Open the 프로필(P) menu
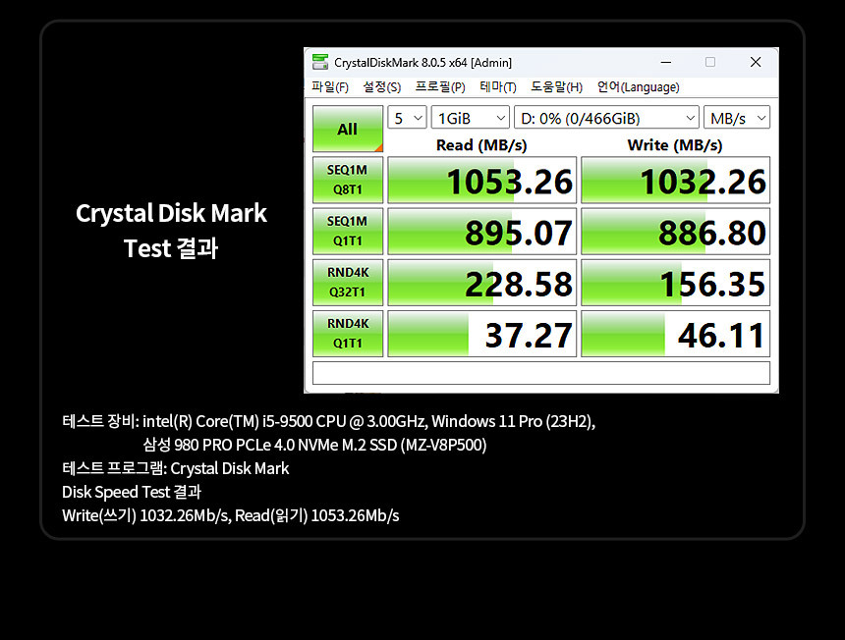845x640 pixels. (x=440, y=87)
